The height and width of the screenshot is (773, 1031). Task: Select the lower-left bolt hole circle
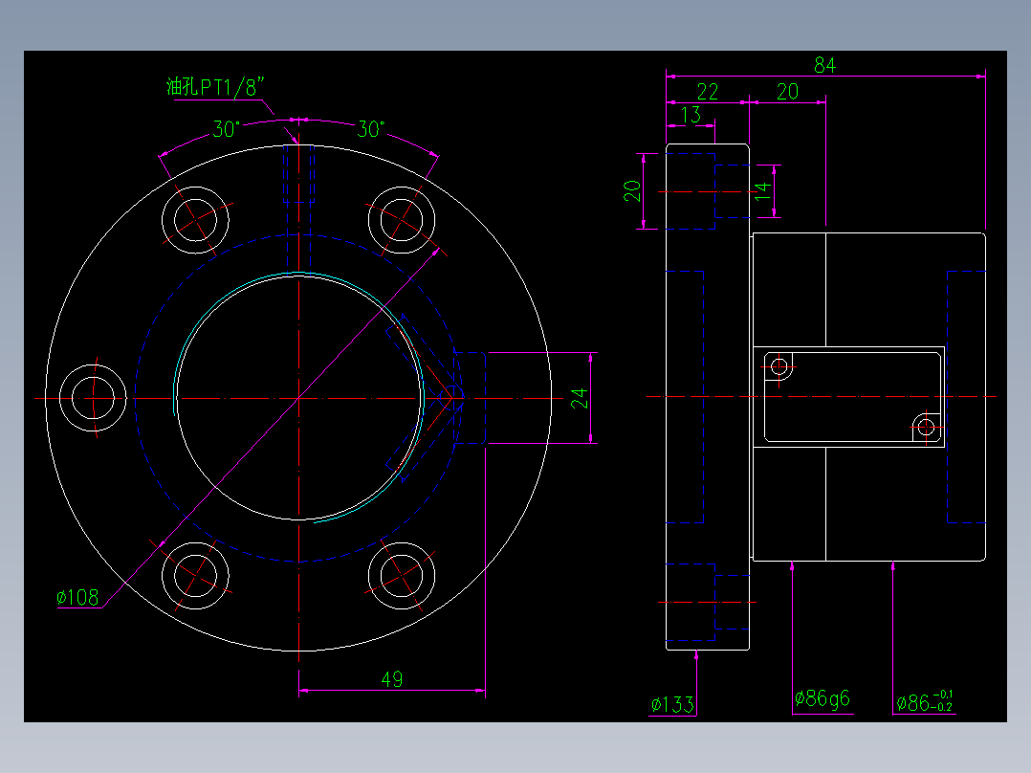point(195,576)
